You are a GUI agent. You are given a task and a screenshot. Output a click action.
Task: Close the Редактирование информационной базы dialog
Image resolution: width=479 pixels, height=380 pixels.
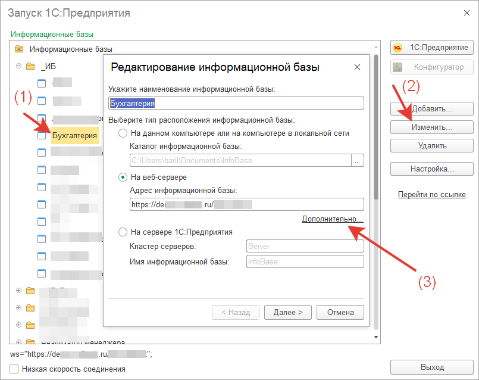pyautogui.click(x=357, y=67)
